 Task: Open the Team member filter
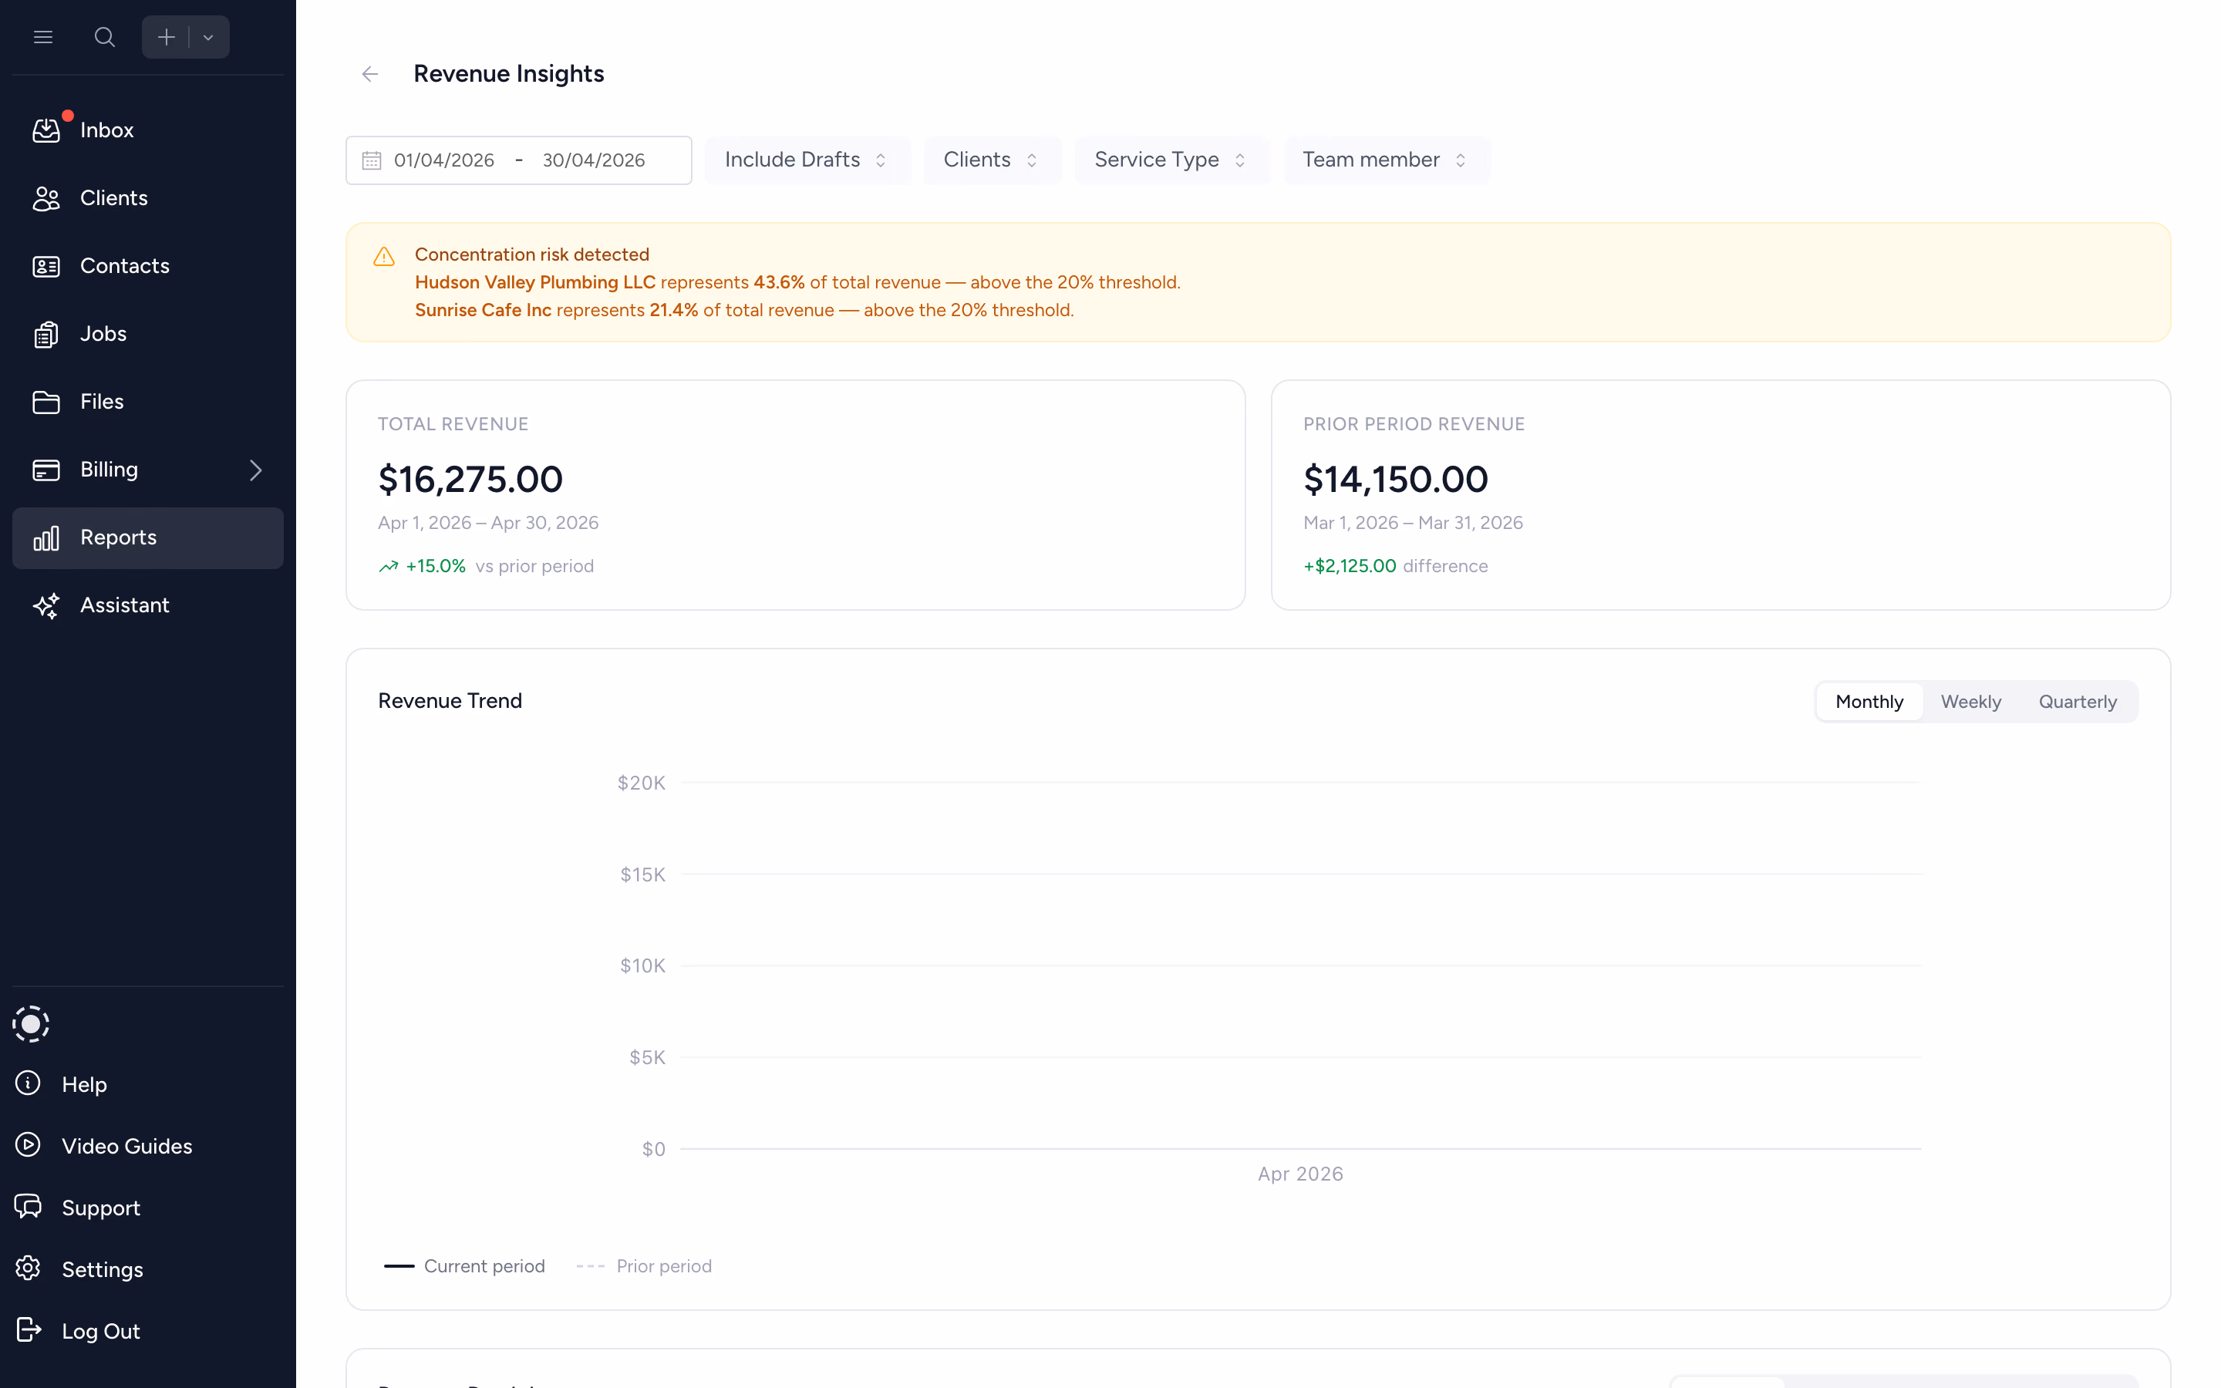click(x=1384, y=159)
